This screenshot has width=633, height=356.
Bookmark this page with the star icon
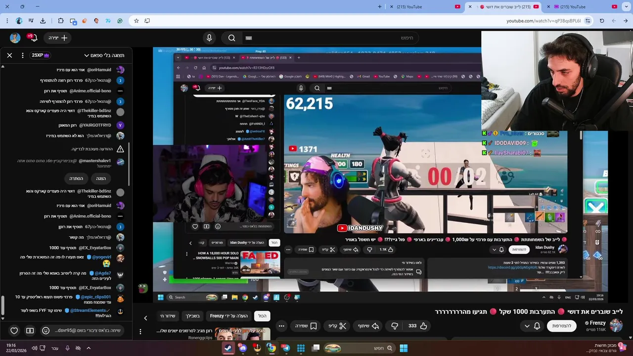tap(136, 21)
